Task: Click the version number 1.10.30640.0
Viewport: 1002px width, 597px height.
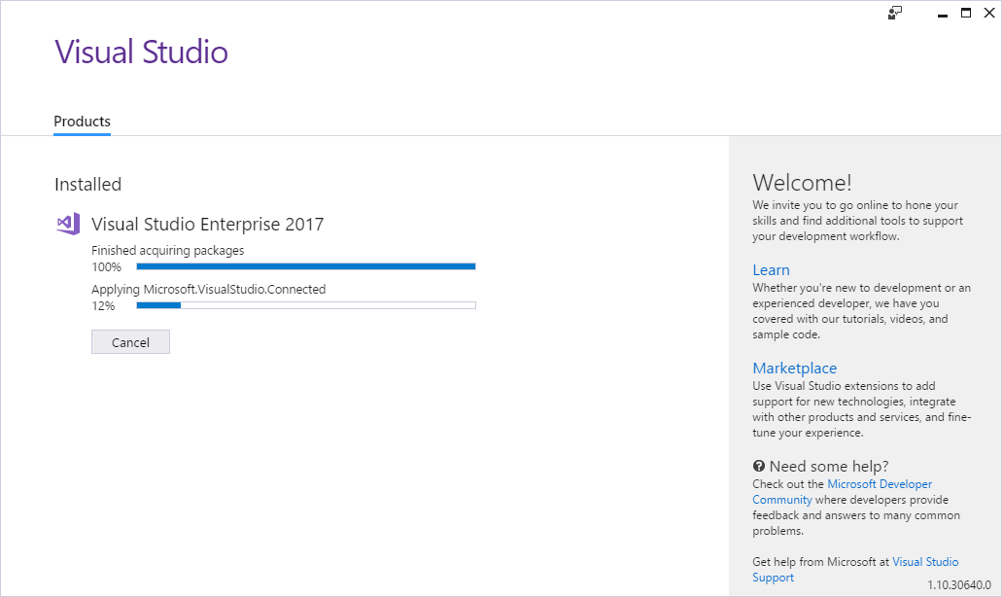Action: pyautogui.click(x=959, y=585)
